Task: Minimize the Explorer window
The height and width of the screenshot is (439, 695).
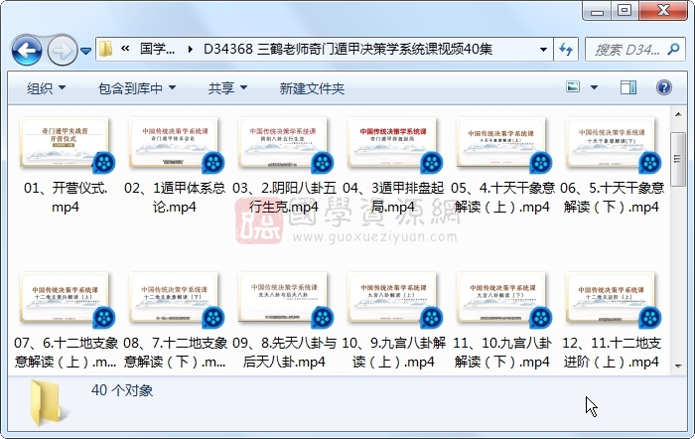Action: coord(597,10)
